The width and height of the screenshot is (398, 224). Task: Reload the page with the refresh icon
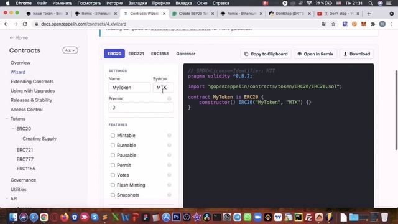(25, 24)
